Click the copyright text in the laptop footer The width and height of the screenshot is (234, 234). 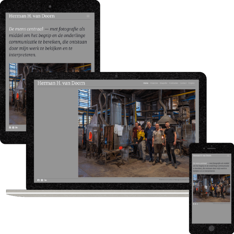174,180
